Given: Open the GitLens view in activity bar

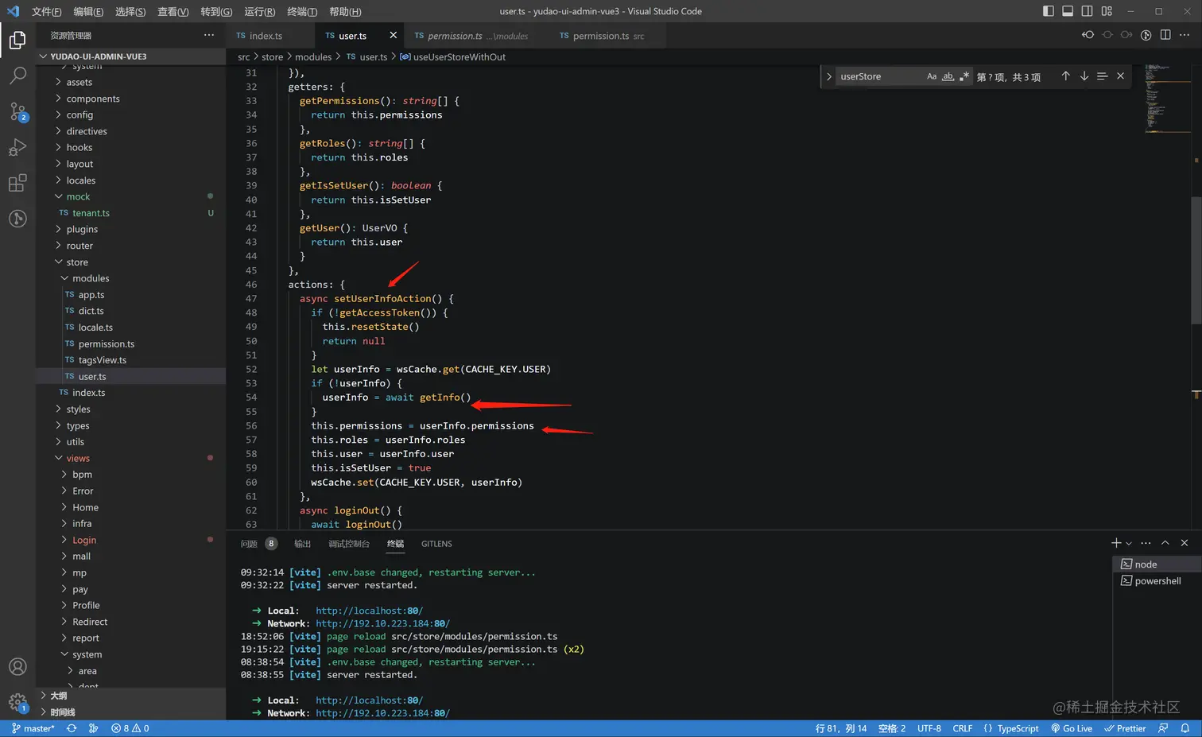Looking at the screenshot, I should click(17, 219).
